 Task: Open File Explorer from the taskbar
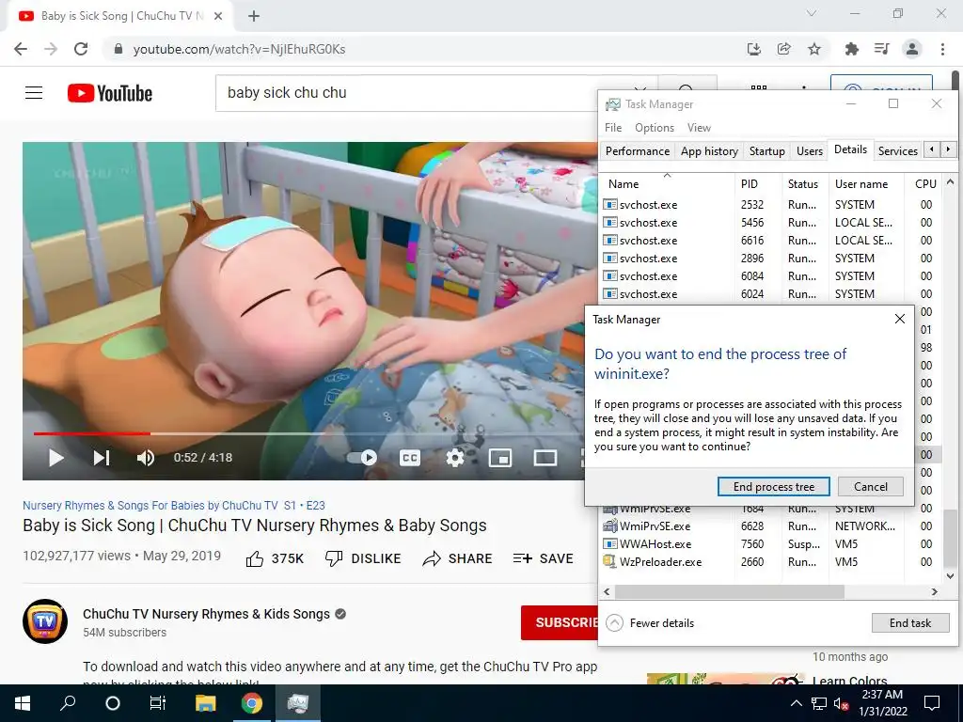(206, 703)
